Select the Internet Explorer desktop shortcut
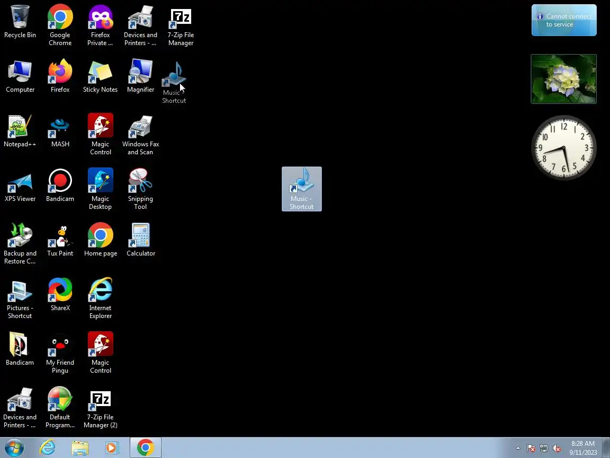The height and width of the screenshot is (458, 610). (x=100, y=298)
